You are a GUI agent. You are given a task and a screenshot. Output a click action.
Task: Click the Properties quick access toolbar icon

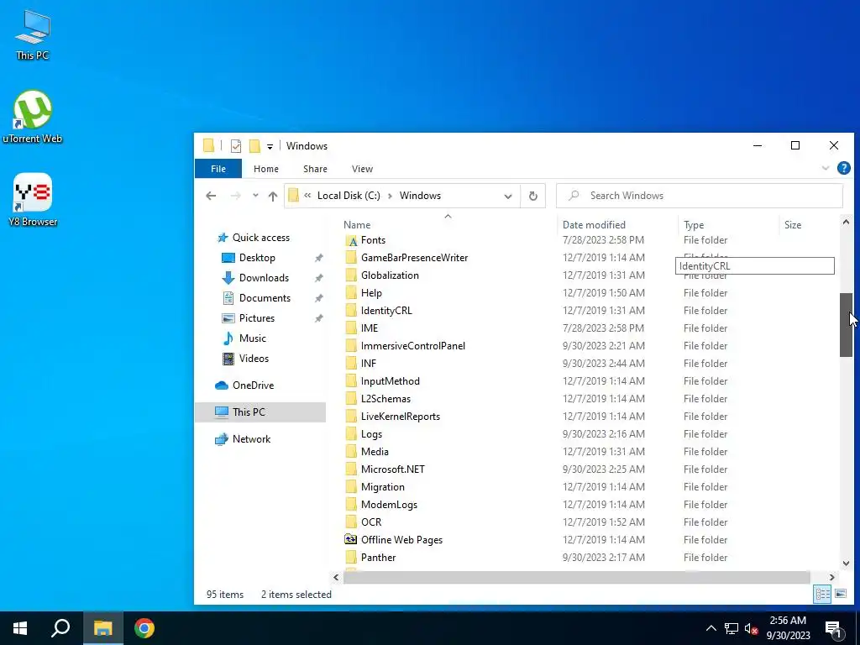236,146
